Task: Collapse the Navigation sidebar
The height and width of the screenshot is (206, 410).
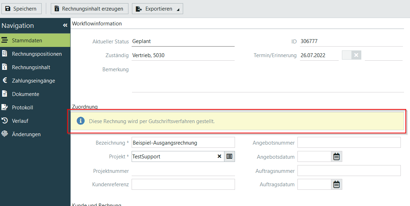Action: 65,25
